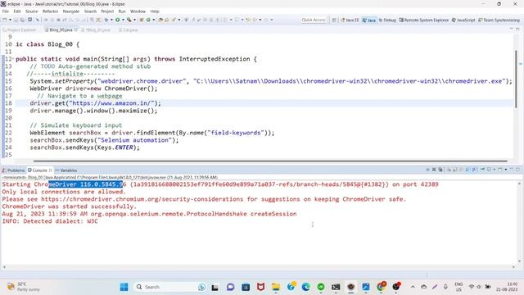Switch to the Java perspective
Screen dimensions: 524x295
pos(369,20)
